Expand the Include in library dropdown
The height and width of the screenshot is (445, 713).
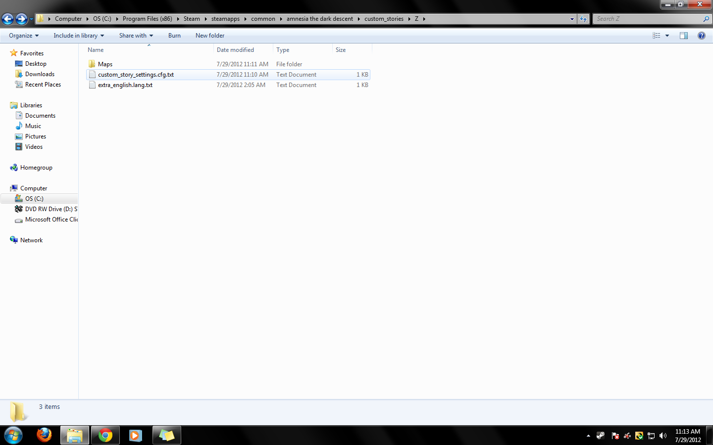(79, 36)
